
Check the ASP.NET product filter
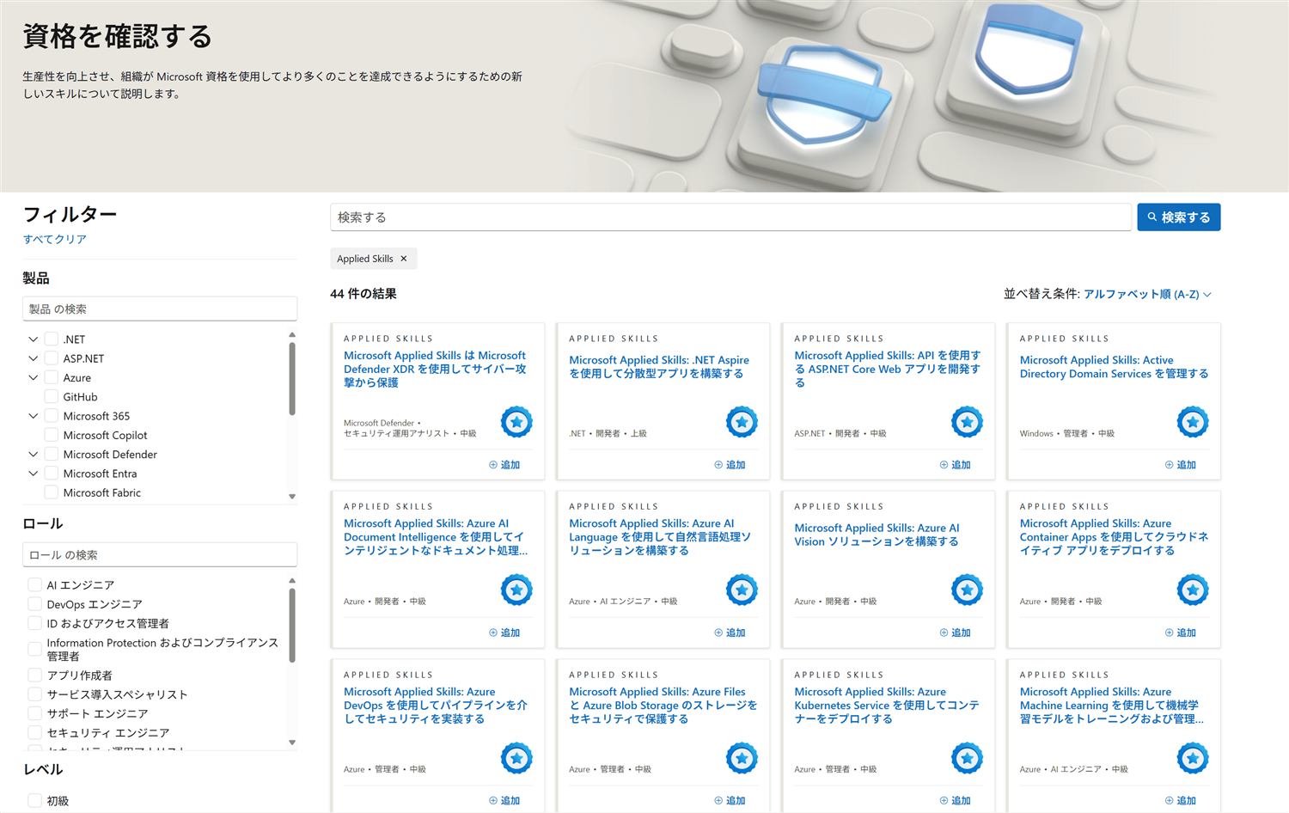52,358
